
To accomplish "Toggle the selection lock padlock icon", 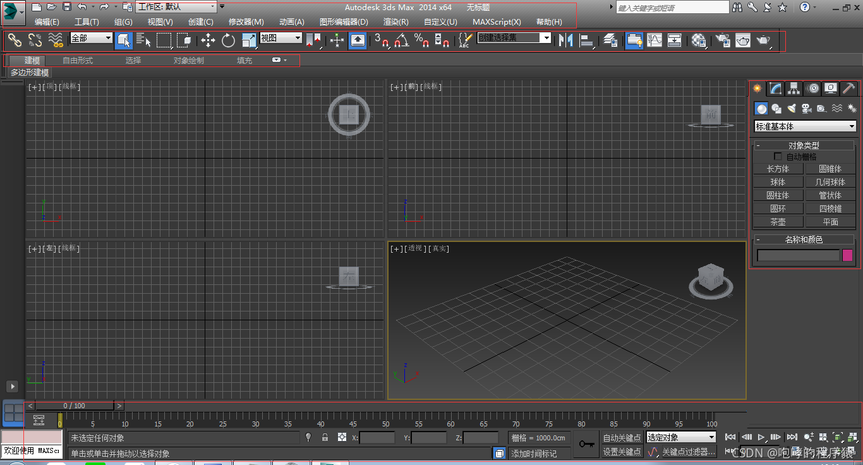I will coord(325,437).
